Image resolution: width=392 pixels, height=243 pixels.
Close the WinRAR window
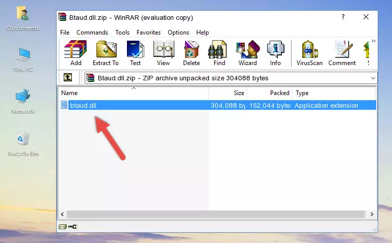point(366,17)
